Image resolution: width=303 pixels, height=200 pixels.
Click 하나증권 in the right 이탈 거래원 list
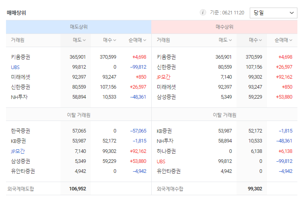(x=166, y=151)
